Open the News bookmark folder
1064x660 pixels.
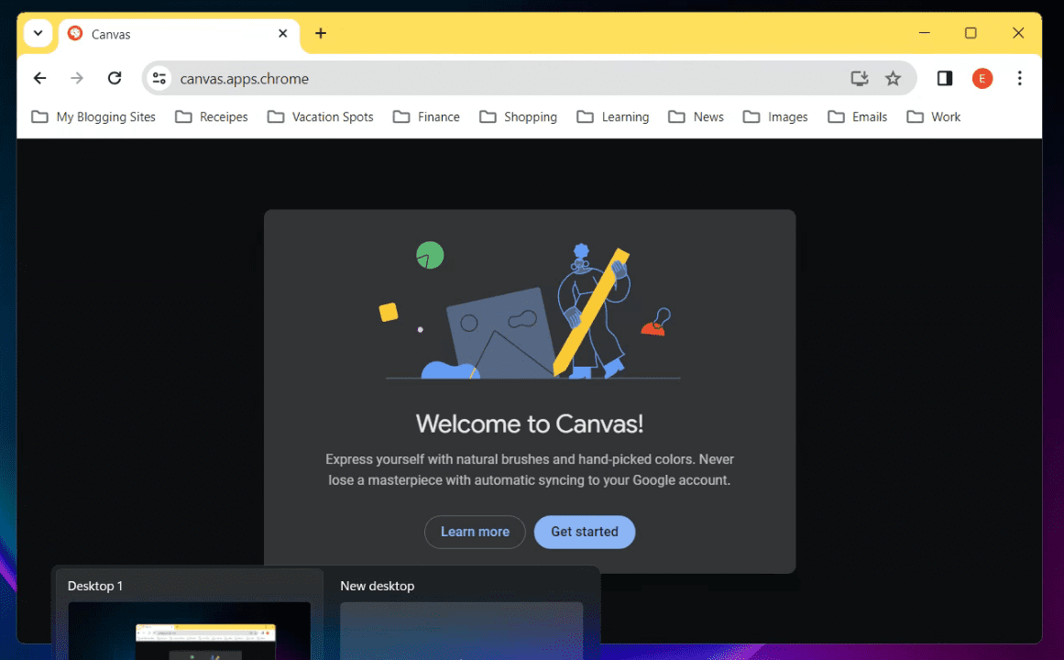(697, 116)
